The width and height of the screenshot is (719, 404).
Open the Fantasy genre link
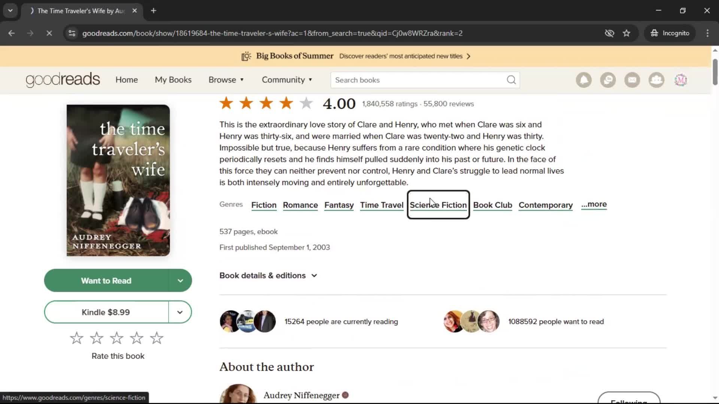pyautogui.click(x=339, y=205)
